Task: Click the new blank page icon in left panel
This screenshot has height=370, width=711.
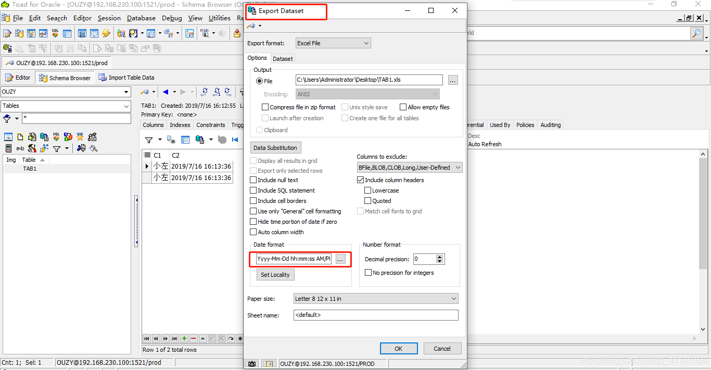Action: 20,137
